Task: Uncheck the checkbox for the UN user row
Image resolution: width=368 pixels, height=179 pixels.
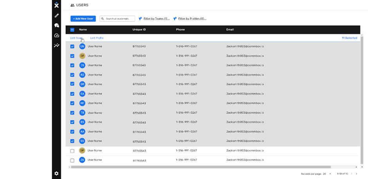Action: coord(72,47)
